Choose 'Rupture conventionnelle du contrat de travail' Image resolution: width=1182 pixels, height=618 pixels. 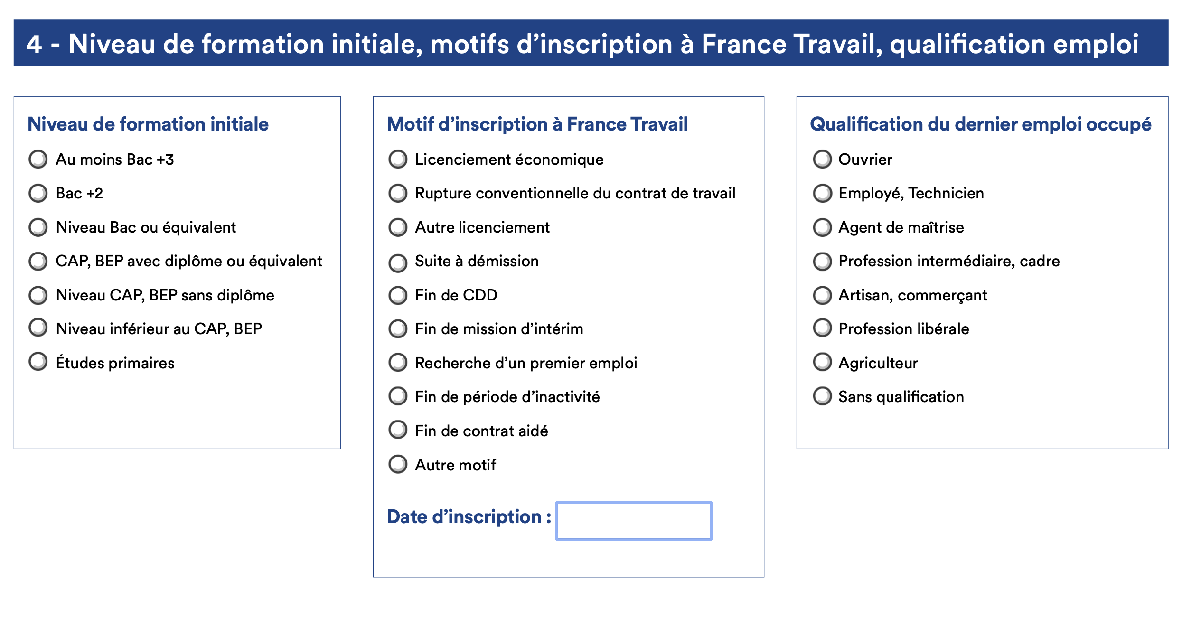pyautogui.click(x=398, y=193)
